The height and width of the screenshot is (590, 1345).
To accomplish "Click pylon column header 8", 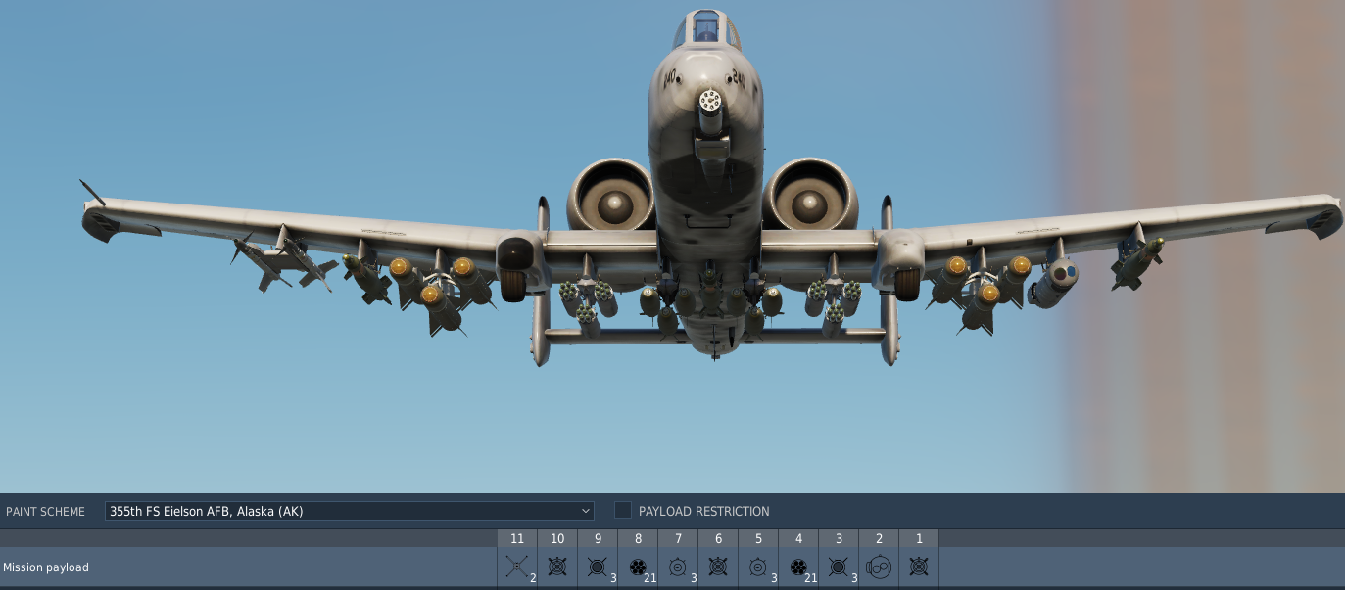I will [638, 538].
